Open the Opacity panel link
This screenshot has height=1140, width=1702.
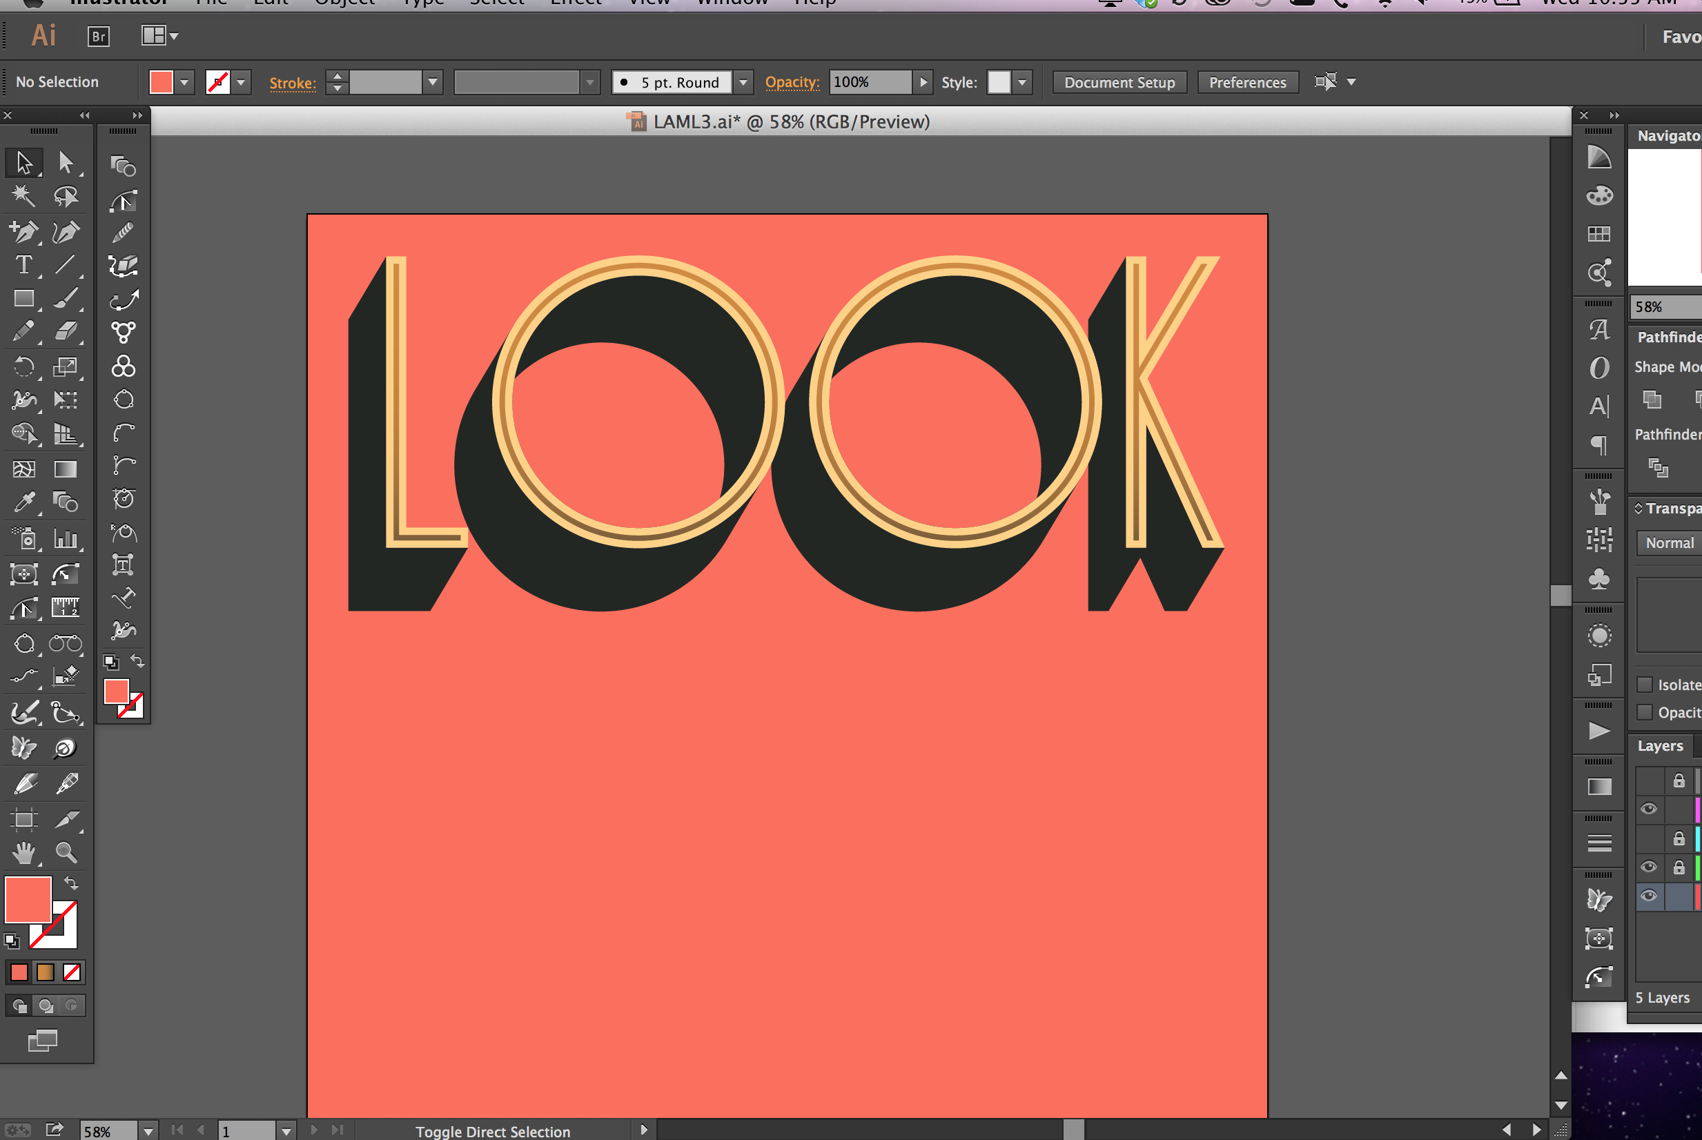(x=792, y=82)
